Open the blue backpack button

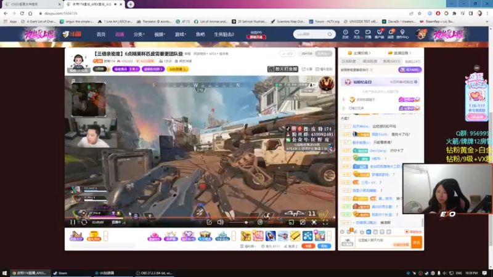tap(324, 246)
